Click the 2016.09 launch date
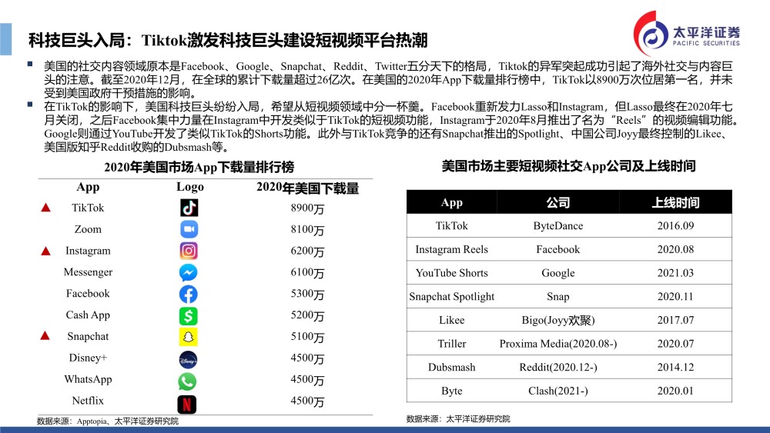Screen dimensions: 770x433 coord(675,225)
